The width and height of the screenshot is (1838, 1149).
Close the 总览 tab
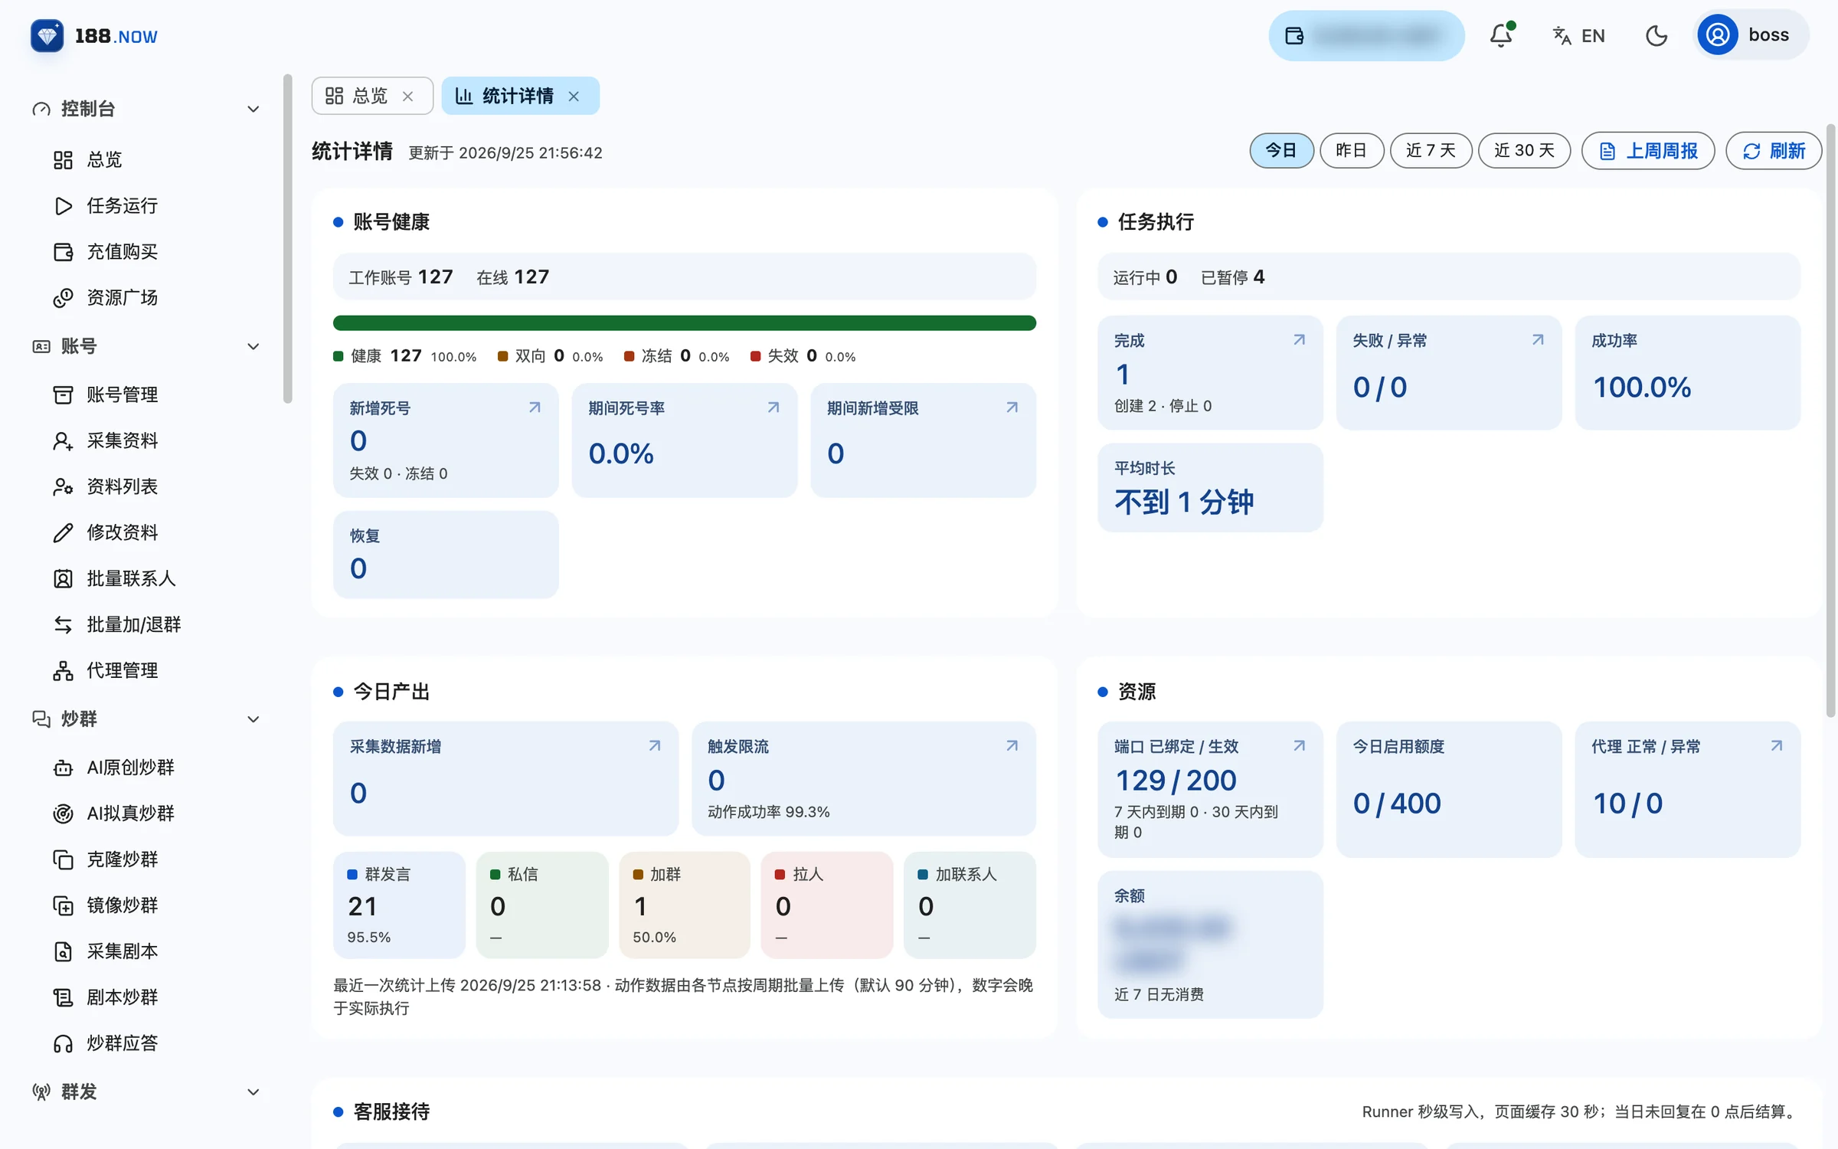click(408, 96)
